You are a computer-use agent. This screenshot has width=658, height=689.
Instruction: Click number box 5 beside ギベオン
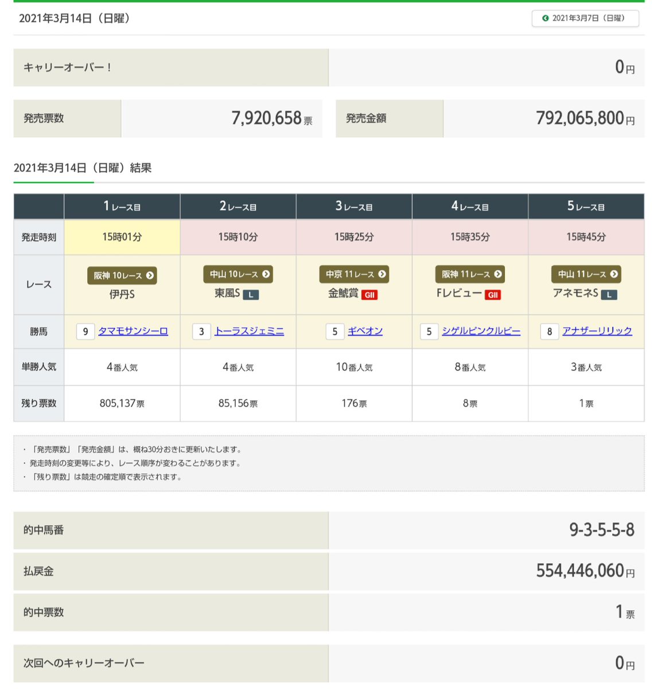tap(335, 332)
